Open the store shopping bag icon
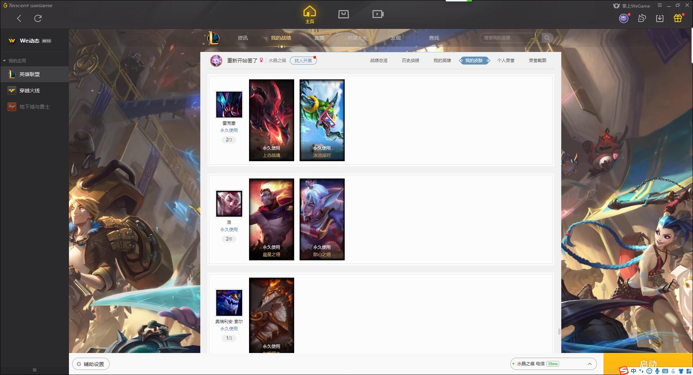Image resolution: width=693 pixels, height=375 pixels. (x=343, y=14)
